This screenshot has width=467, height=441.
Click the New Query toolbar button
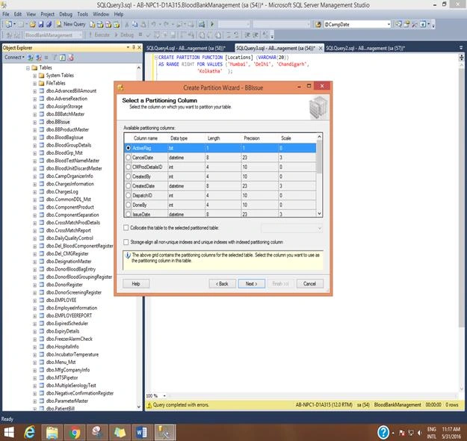tap(71, 24)
